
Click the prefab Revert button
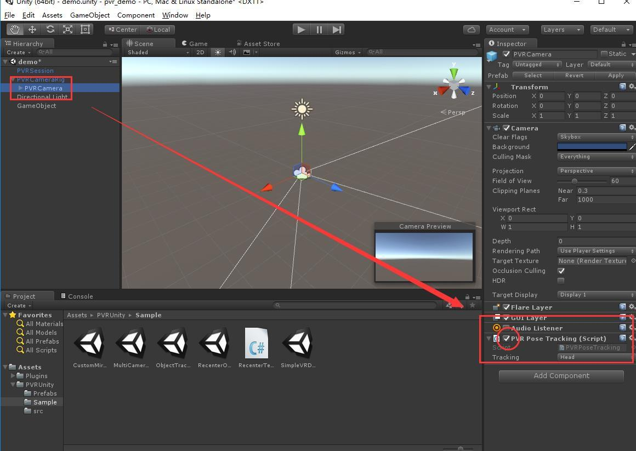pyautogui.click(x=575, y=76)
